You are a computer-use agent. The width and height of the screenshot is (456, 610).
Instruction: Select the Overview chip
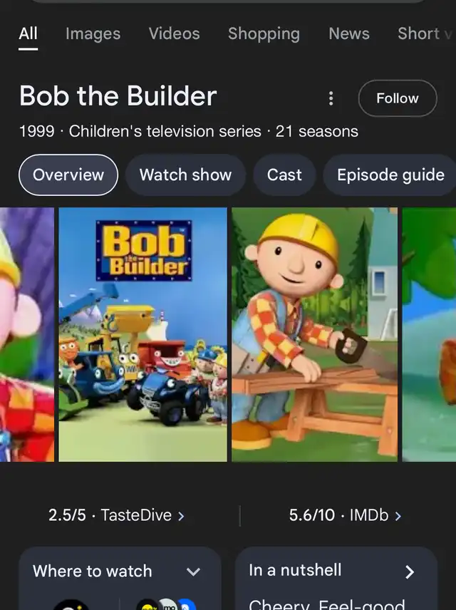[x=68, y=175]
